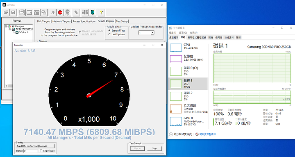
Task: Click the Next >> button in Test Controls
Action: tap(138, 148)
